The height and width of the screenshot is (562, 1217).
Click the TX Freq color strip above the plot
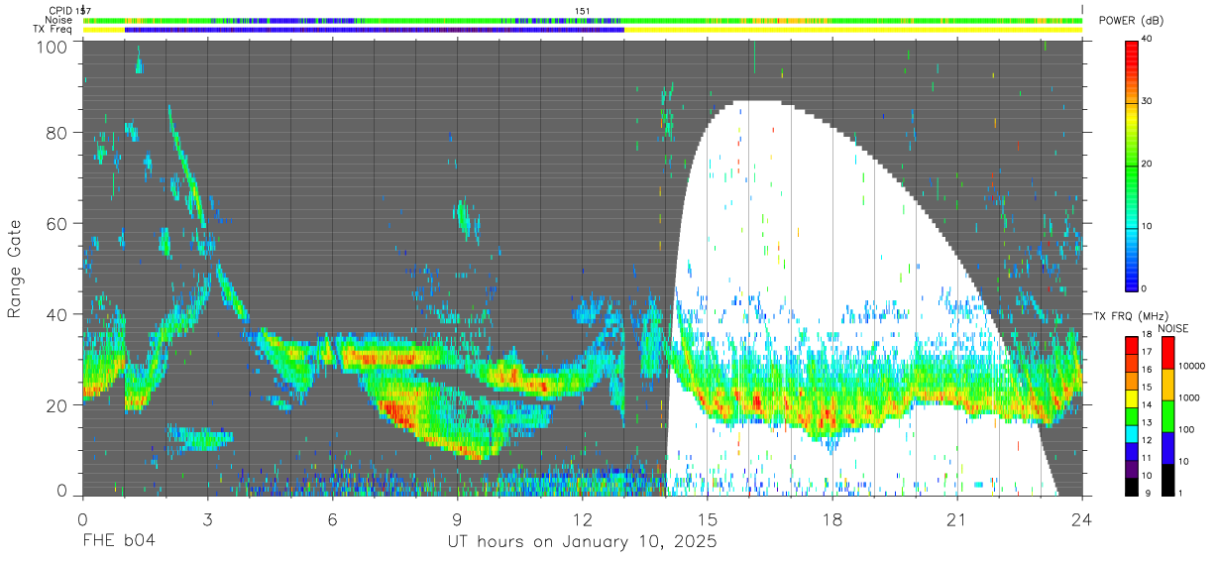(582, 30)
